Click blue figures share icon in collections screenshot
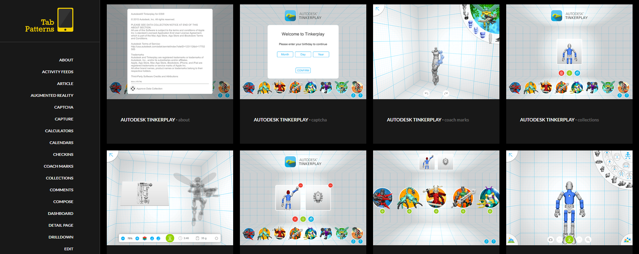Screen dimensions: 639x254 click(x=577, y=73)
